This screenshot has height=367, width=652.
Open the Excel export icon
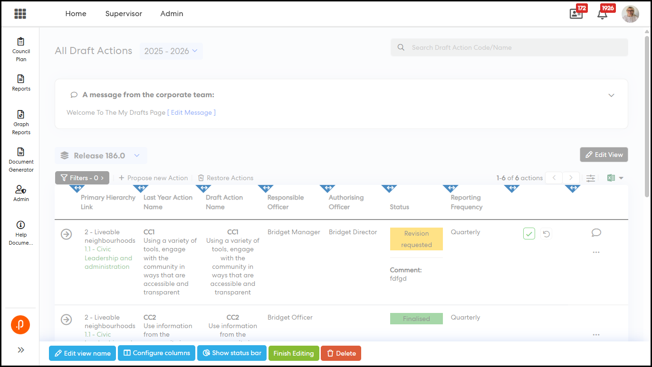coord(611,178)
